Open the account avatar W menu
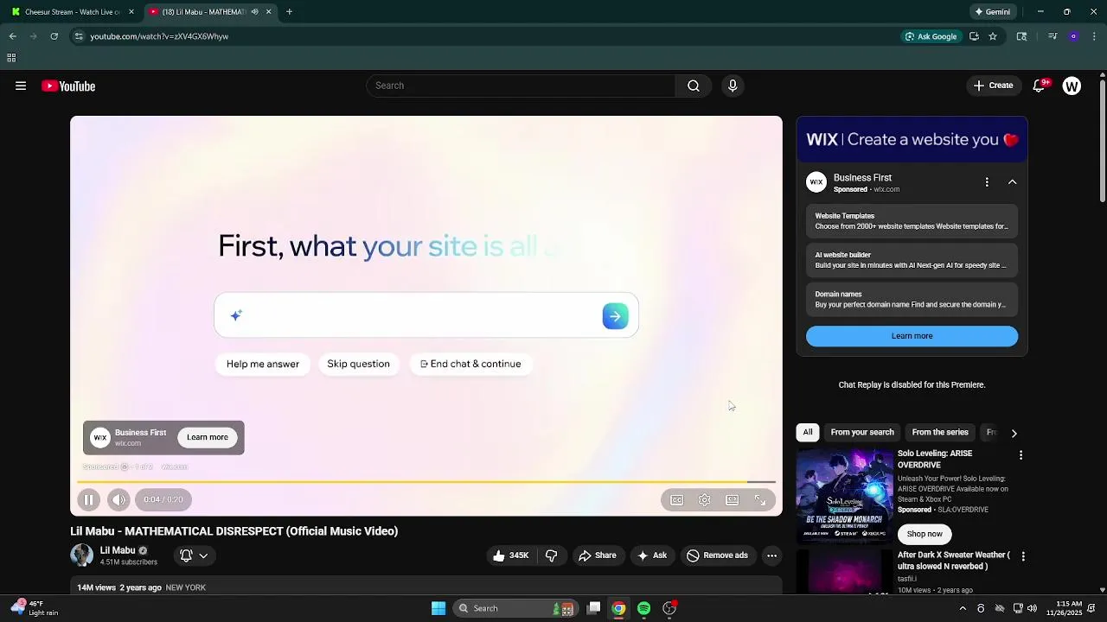This screenshot has height=622, width=1107. [x=1072, y=86]
